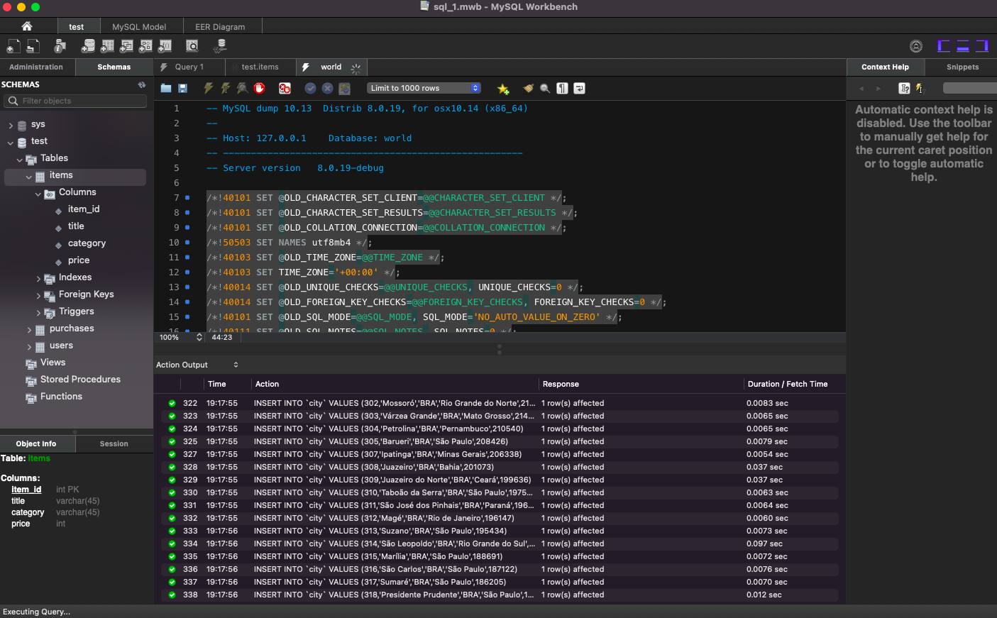Open the Administration tab
Image resolution: width=997 pixels, height=618 pixels.
[36, 67]
